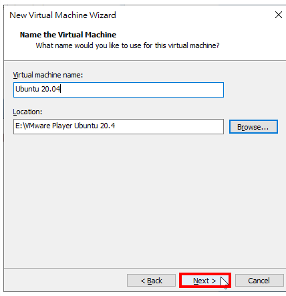Image resolution: width=286 pixels, height=296 pixels.
Task: Click the 'What name would you like' subtitle
Action: (128, 45)
